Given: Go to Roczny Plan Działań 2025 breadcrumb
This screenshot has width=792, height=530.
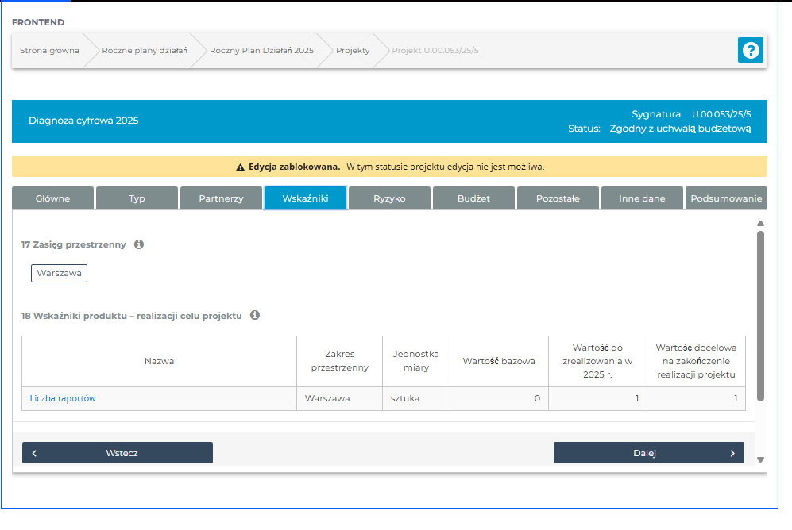Looking at the screenshot, I should [261, 50].
